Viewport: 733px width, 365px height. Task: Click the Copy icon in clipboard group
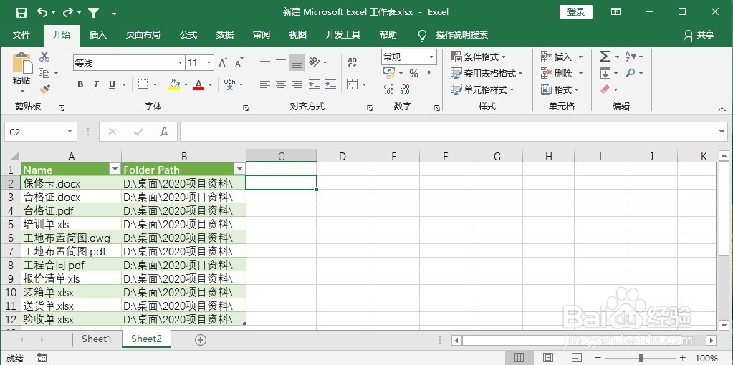tap(44, 73)
